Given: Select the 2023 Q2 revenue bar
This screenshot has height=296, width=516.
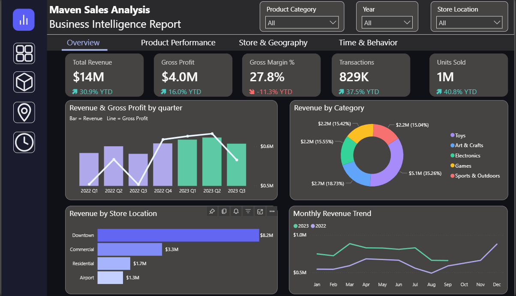Looking at the screenshot, I should tap(212, 161).
